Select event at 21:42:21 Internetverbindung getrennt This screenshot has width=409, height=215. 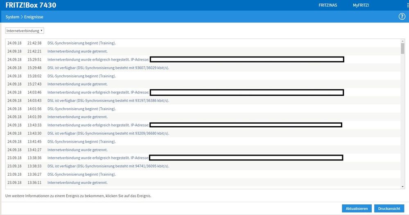tap(203, 52)
